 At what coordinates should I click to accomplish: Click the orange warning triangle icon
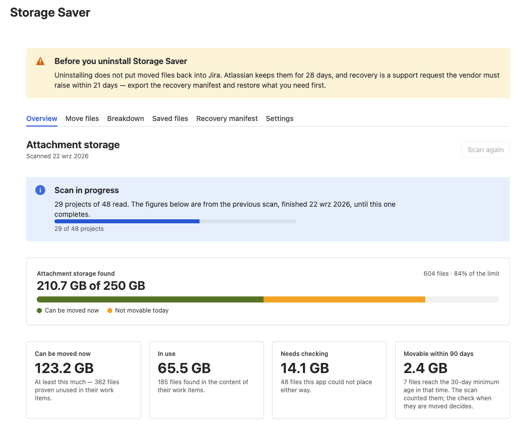click(x=40, y=62)
